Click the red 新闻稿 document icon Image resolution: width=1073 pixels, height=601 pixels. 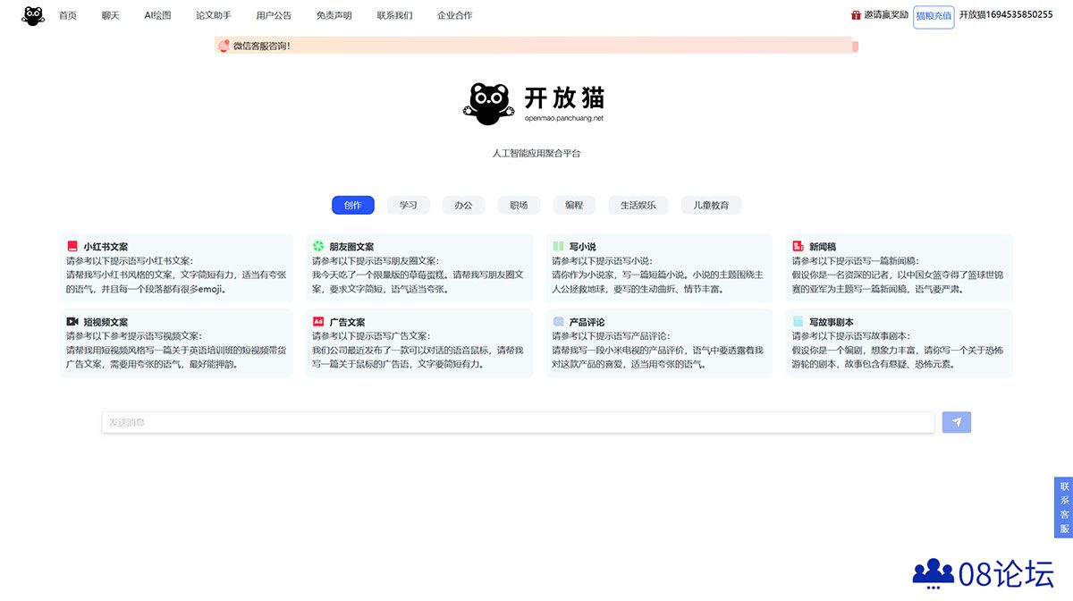(x=798, y=246)
